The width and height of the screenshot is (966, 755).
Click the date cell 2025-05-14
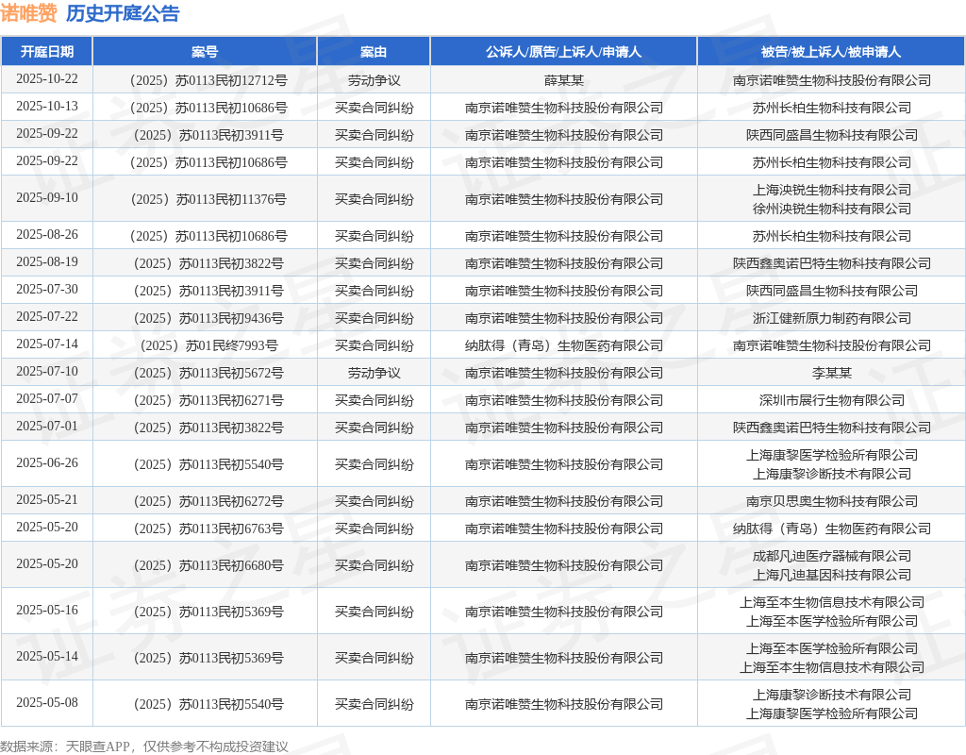click(x=47, y=657)
